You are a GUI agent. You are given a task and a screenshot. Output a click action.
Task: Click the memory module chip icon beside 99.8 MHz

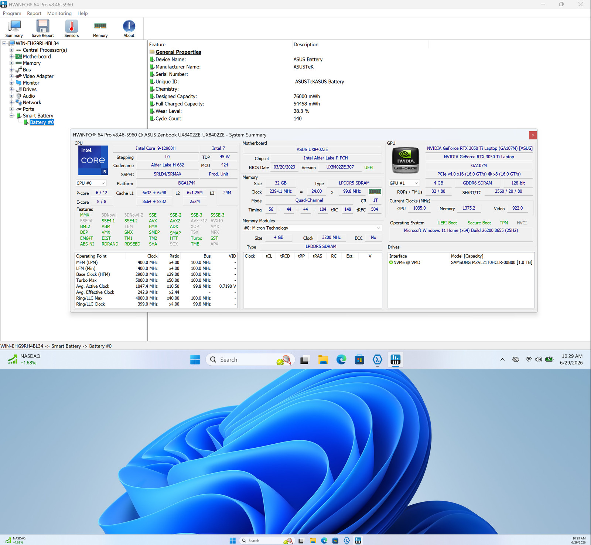[375, 192]
